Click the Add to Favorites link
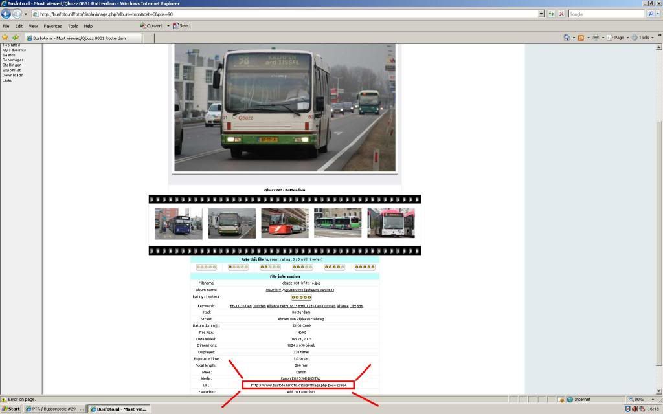The width and height of the screenshot is (663, 414). pyautogui.click(x=301, y=392)
